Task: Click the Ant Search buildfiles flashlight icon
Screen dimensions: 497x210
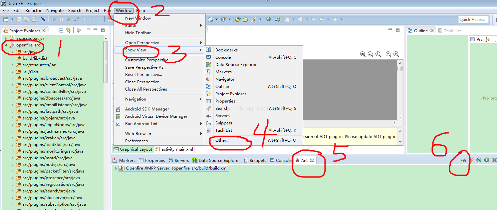Action: (471, 160)
